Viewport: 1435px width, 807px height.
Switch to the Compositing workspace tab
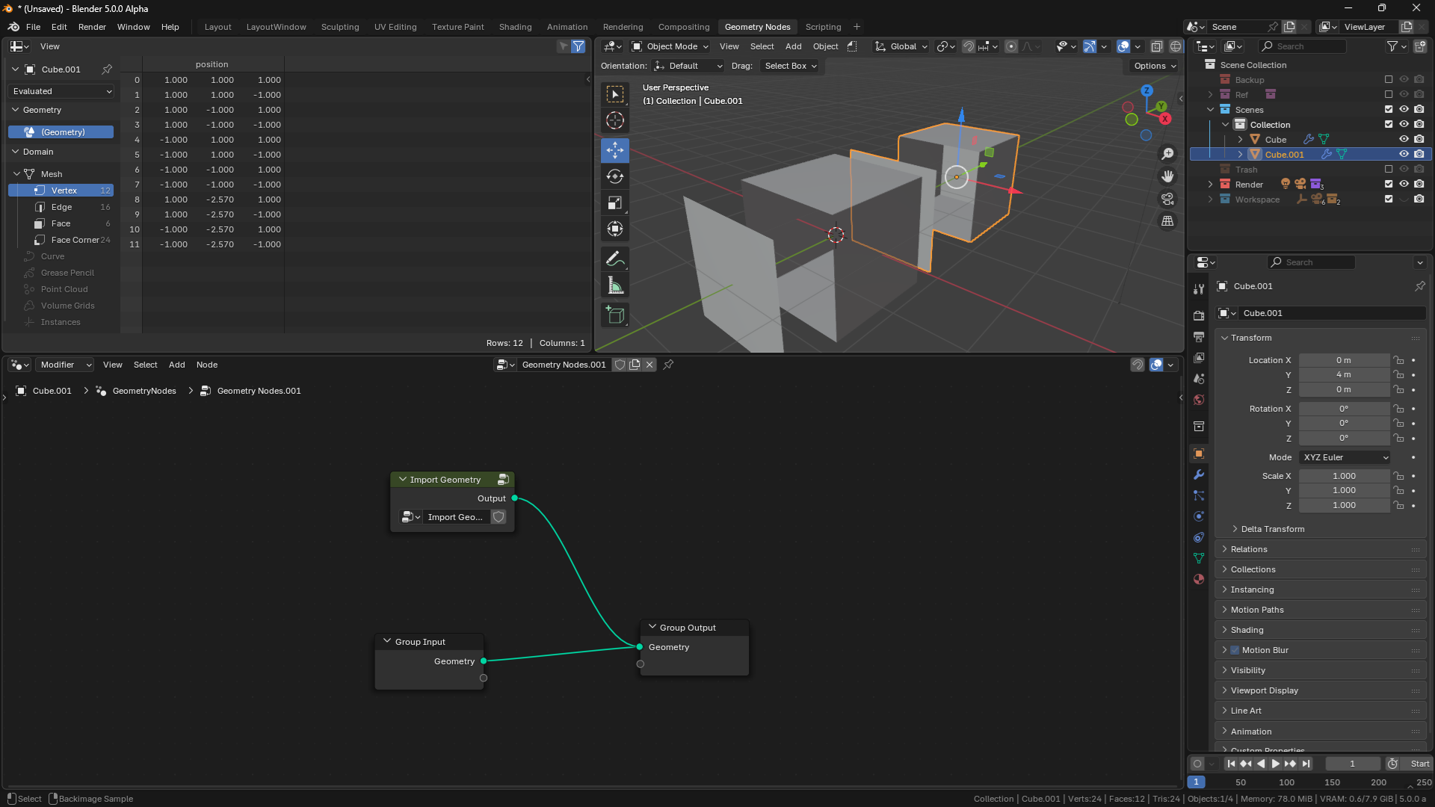pos(684,27)
